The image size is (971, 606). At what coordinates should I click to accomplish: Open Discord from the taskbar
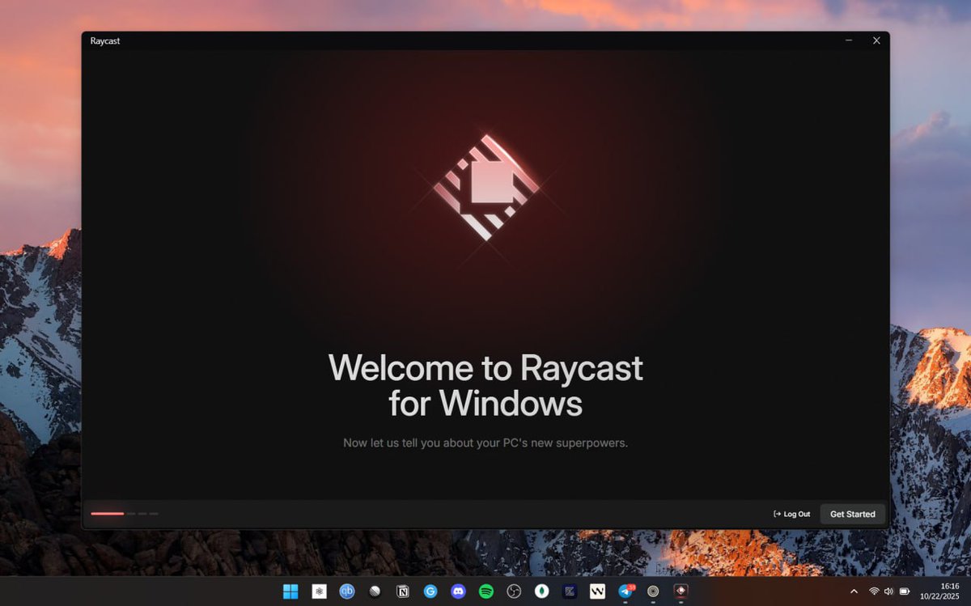tap(458, 591)
